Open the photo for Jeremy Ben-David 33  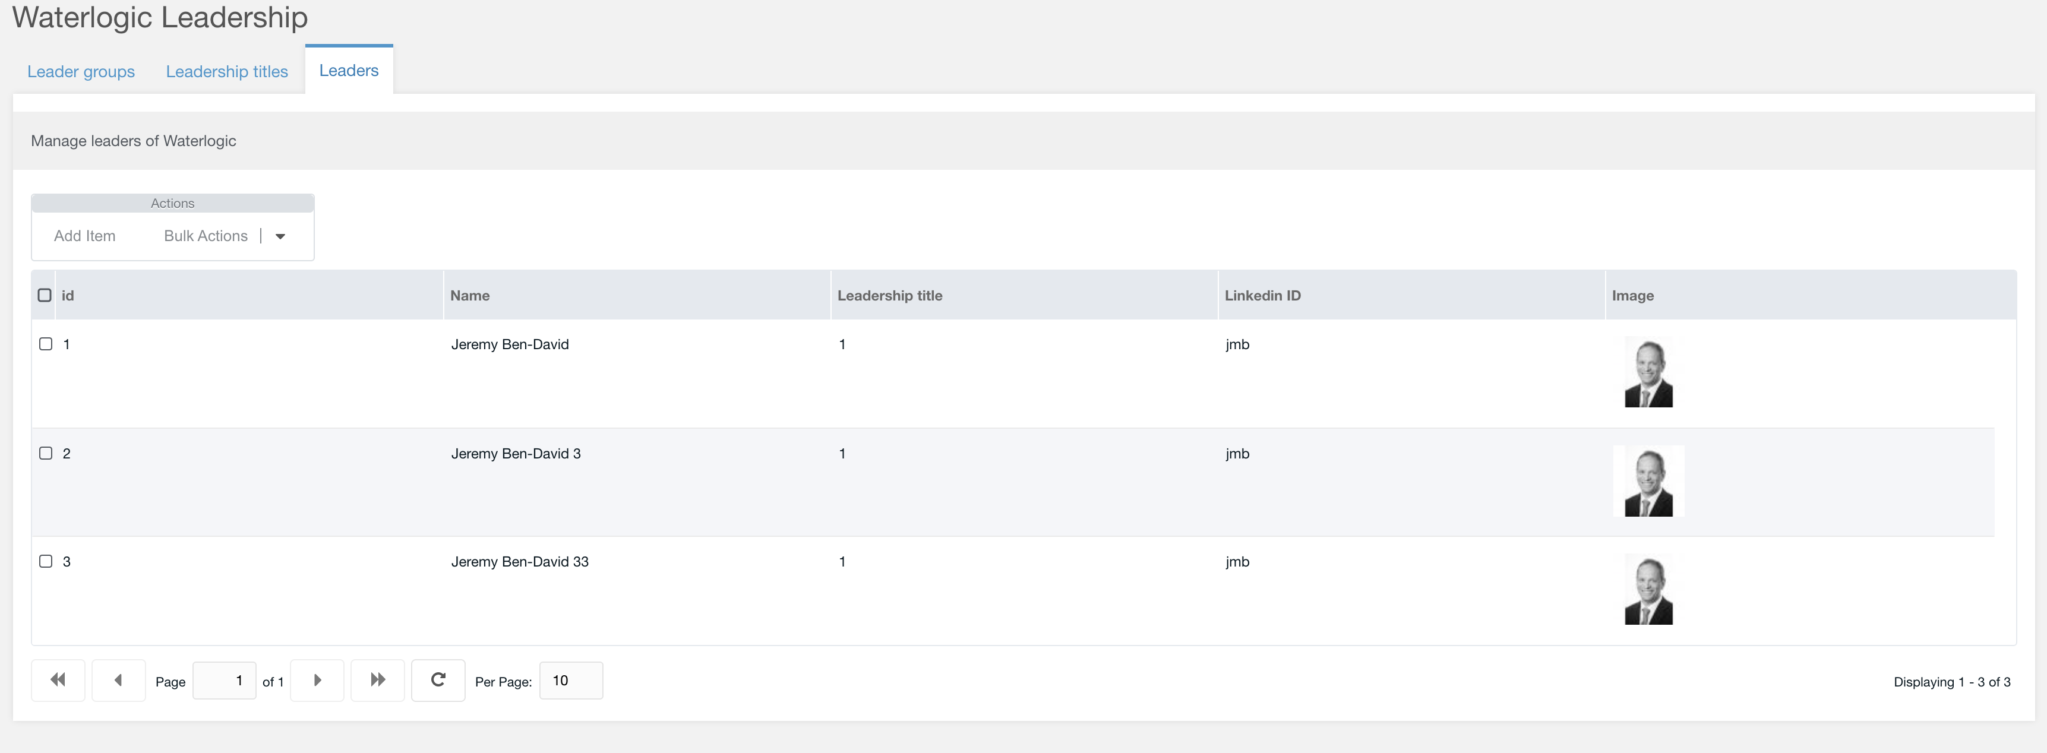[1649, 589]
